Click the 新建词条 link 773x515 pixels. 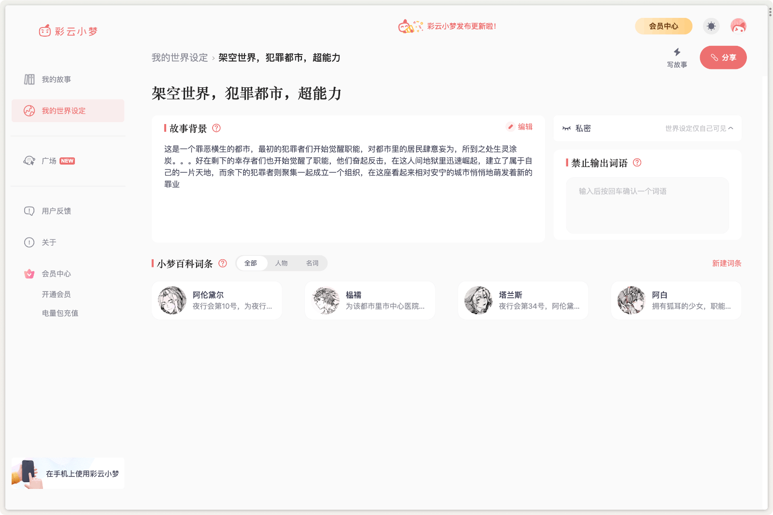726,264
